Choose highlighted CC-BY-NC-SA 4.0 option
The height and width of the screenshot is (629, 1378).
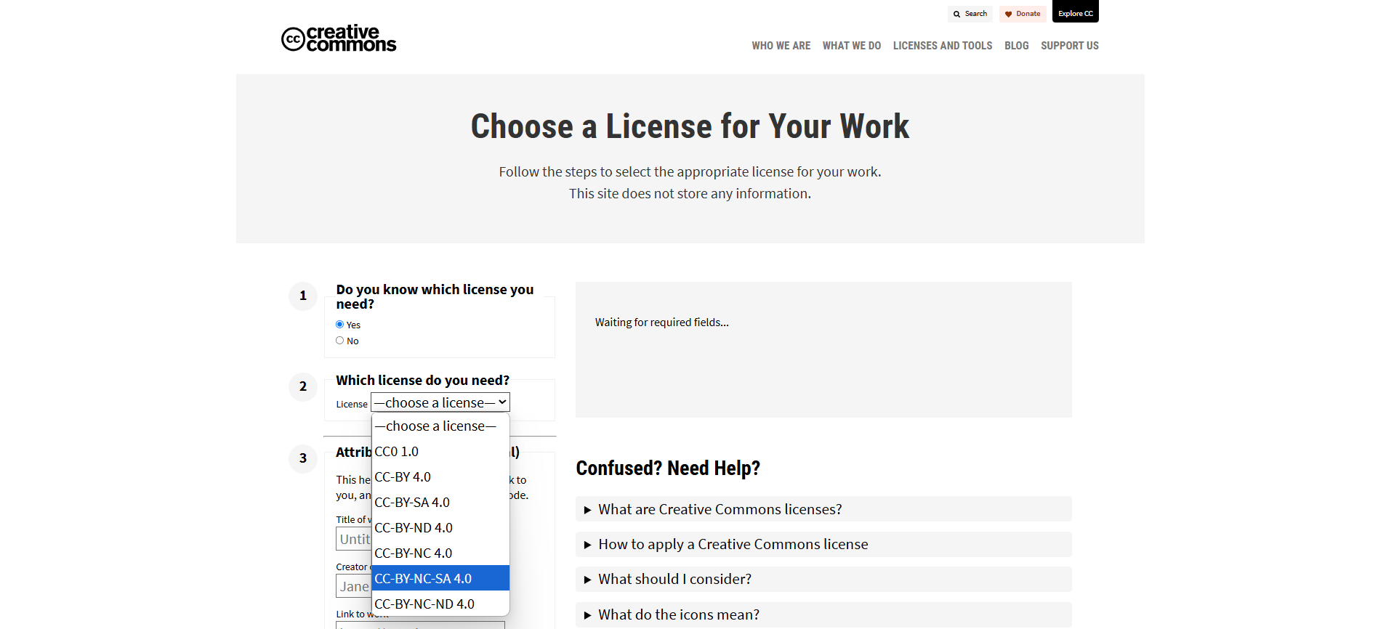(440, 578)
